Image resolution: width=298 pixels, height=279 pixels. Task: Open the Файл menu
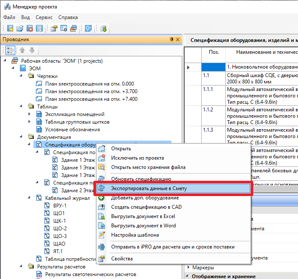[9, 17]
